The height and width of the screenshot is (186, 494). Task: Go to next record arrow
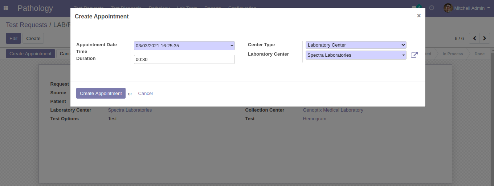tap(485, 38)
